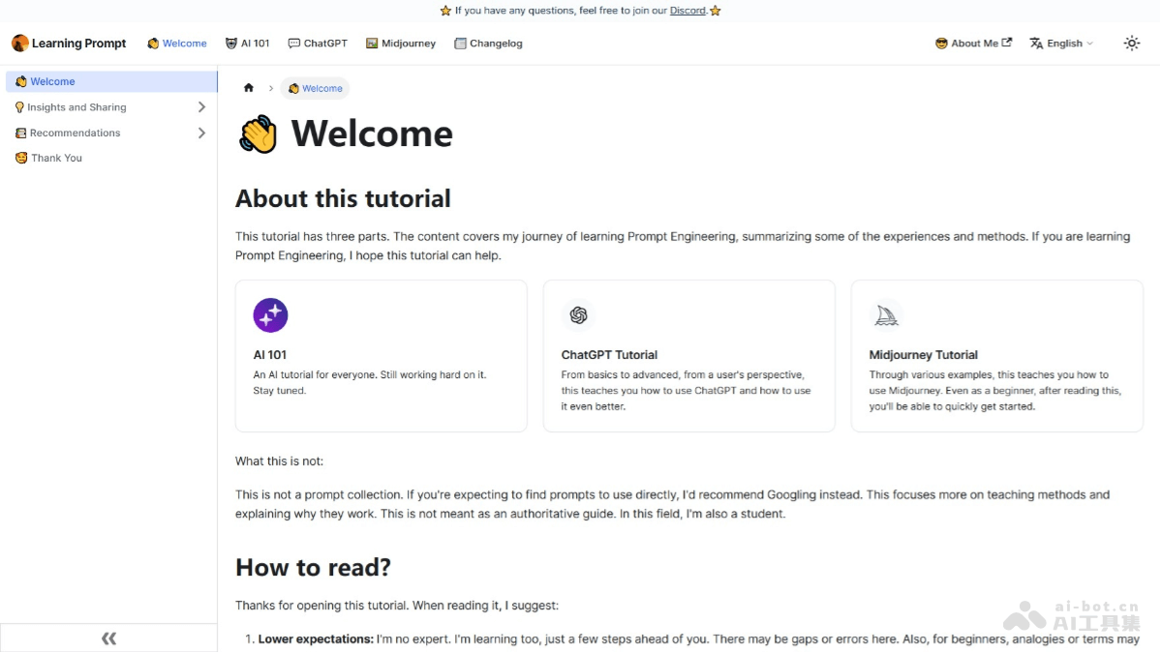This screenshot has height=653, width=1162.
Task: Select Thank You in the sidebar
Action: 54,158
